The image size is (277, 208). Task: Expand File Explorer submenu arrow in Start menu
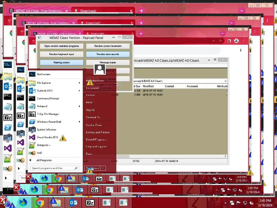(x=79, y=83)
